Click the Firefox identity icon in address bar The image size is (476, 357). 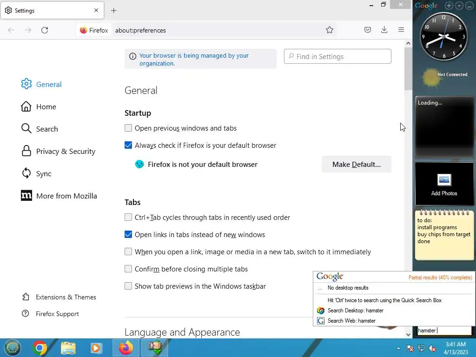[x=94, y=30]
